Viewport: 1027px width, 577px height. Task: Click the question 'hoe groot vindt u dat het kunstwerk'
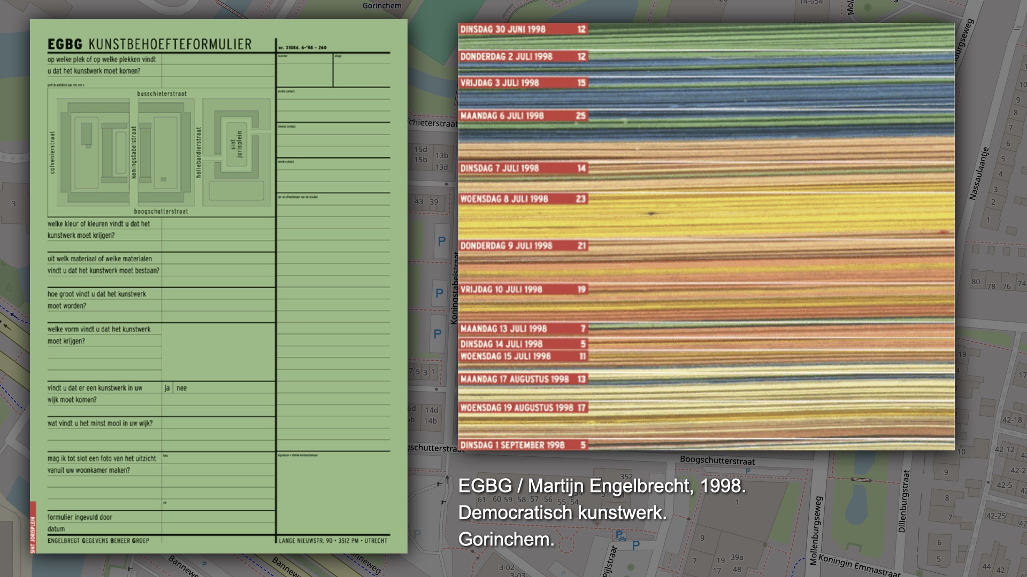(96, 294)
